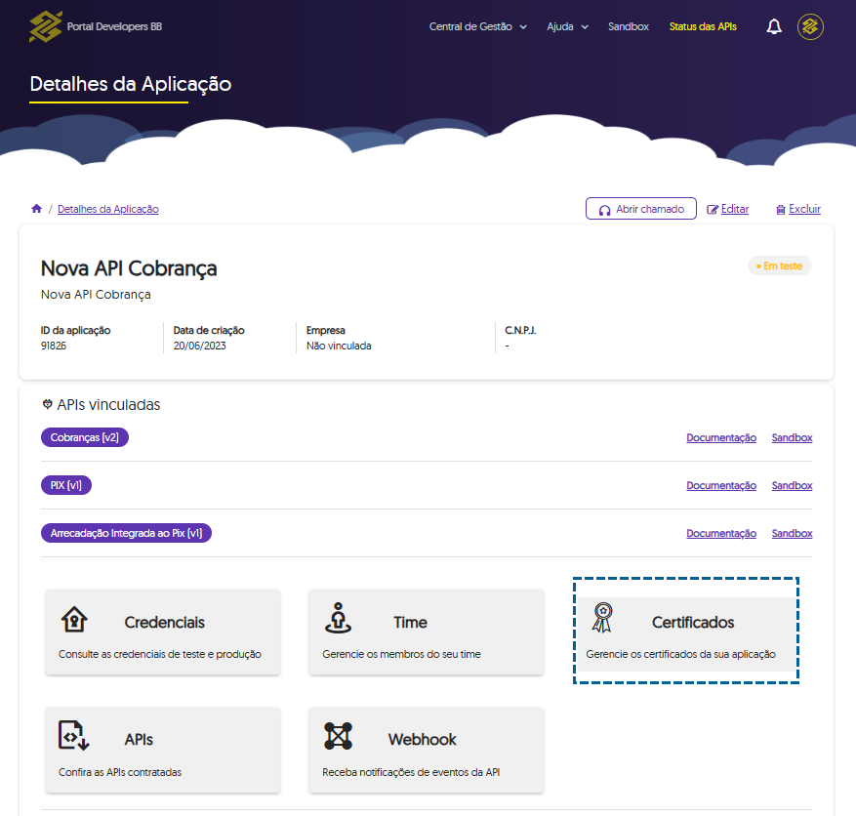Click the APIs vinculadas plug icon
Image resolution: width=856 pixels, height=816 pixels.
(48, 404)
